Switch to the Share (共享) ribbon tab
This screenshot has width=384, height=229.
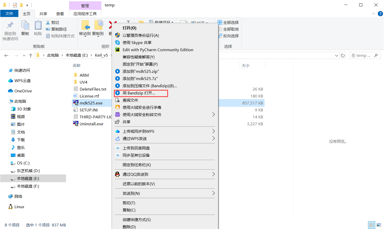coord(43,14)
